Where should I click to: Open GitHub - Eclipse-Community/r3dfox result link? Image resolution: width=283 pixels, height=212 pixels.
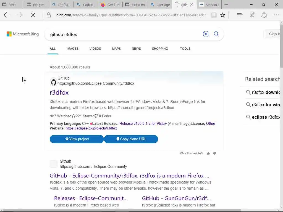129,176
